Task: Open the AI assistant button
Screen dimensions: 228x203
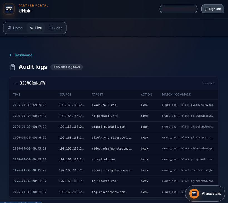Action: [205, 194]
